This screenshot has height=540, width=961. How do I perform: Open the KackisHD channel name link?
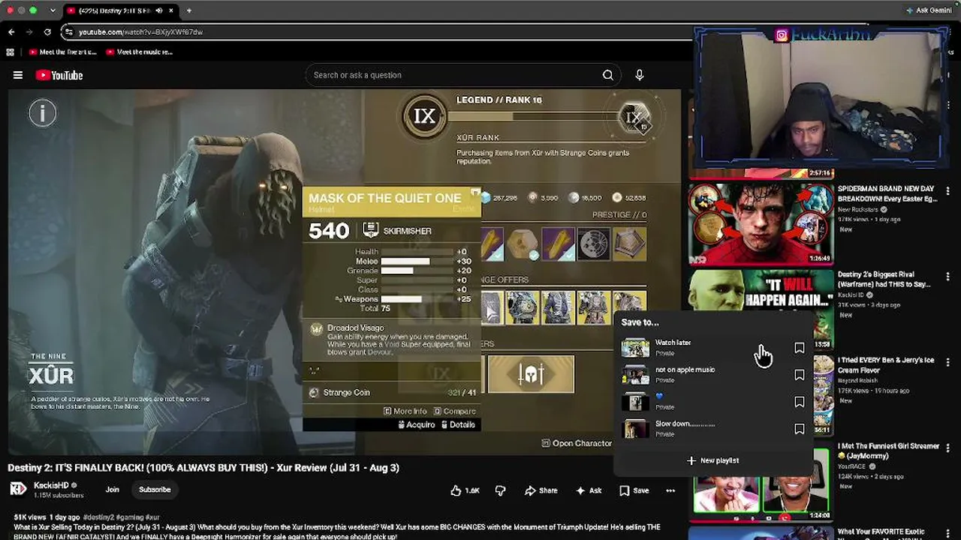pos(51,485)
